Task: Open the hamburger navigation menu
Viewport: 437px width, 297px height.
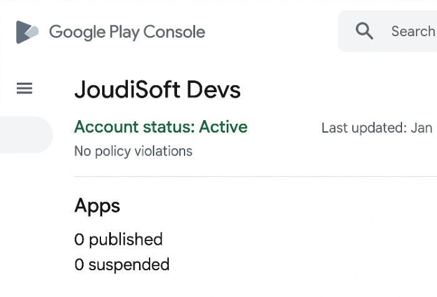Action: [24, 88]
